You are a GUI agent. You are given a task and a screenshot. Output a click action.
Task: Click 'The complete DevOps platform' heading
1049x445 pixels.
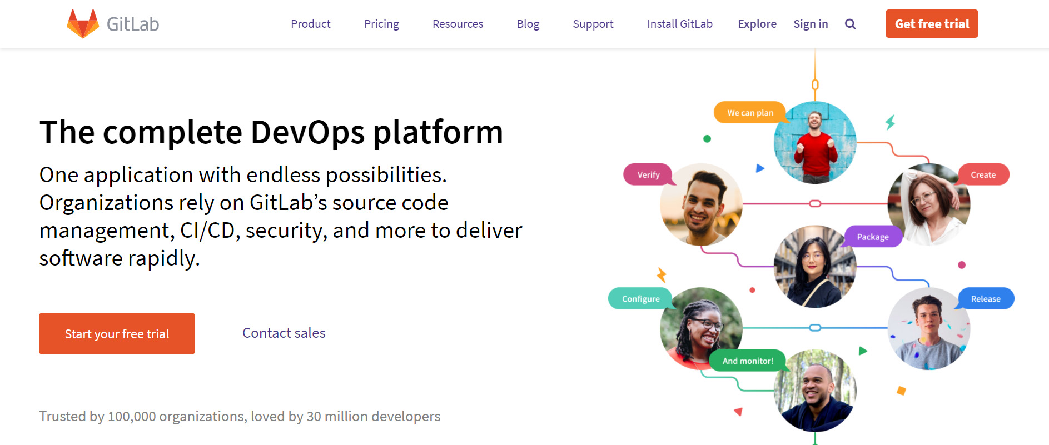(x=271, y=132)
